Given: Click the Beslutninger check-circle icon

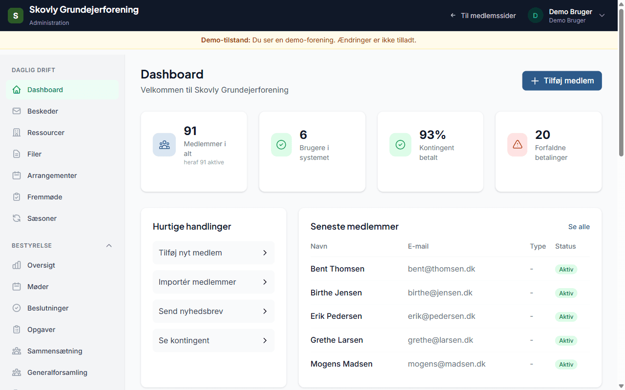Looking at the screenshot, I should tap(17, 308).
